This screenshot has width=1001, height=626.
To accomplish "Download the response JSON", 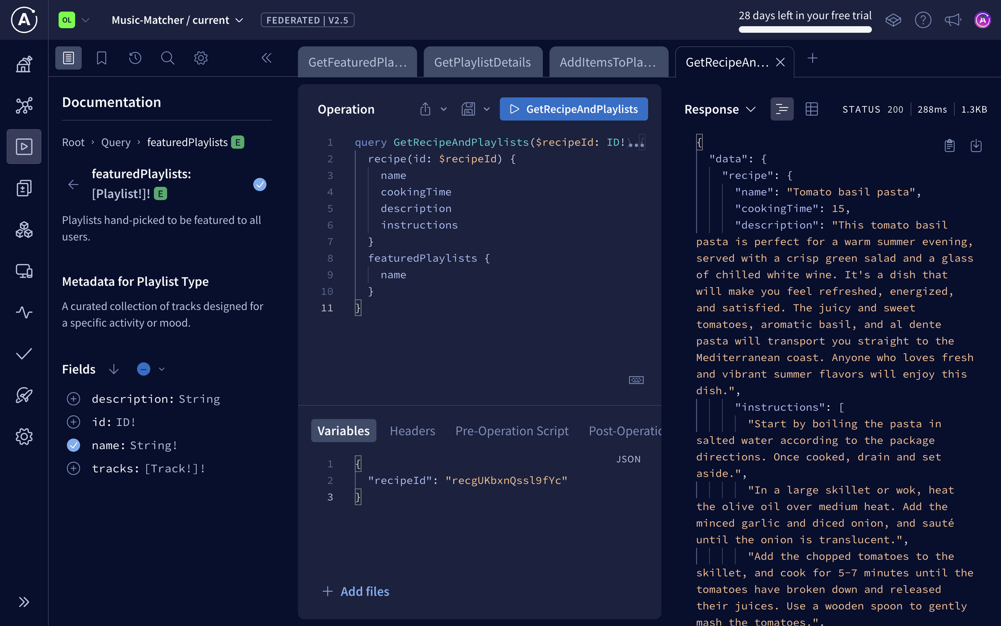I will tap(977, 146).
